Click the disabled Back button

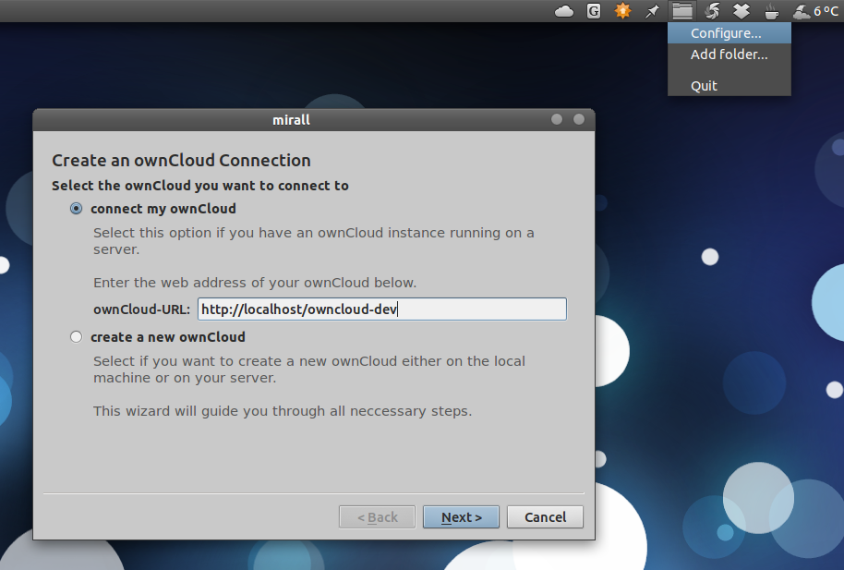(377, 516)
